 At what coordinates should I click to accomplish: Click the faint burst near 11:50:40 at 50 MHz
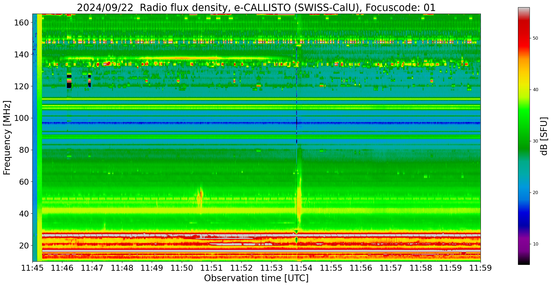pos(200,197)
